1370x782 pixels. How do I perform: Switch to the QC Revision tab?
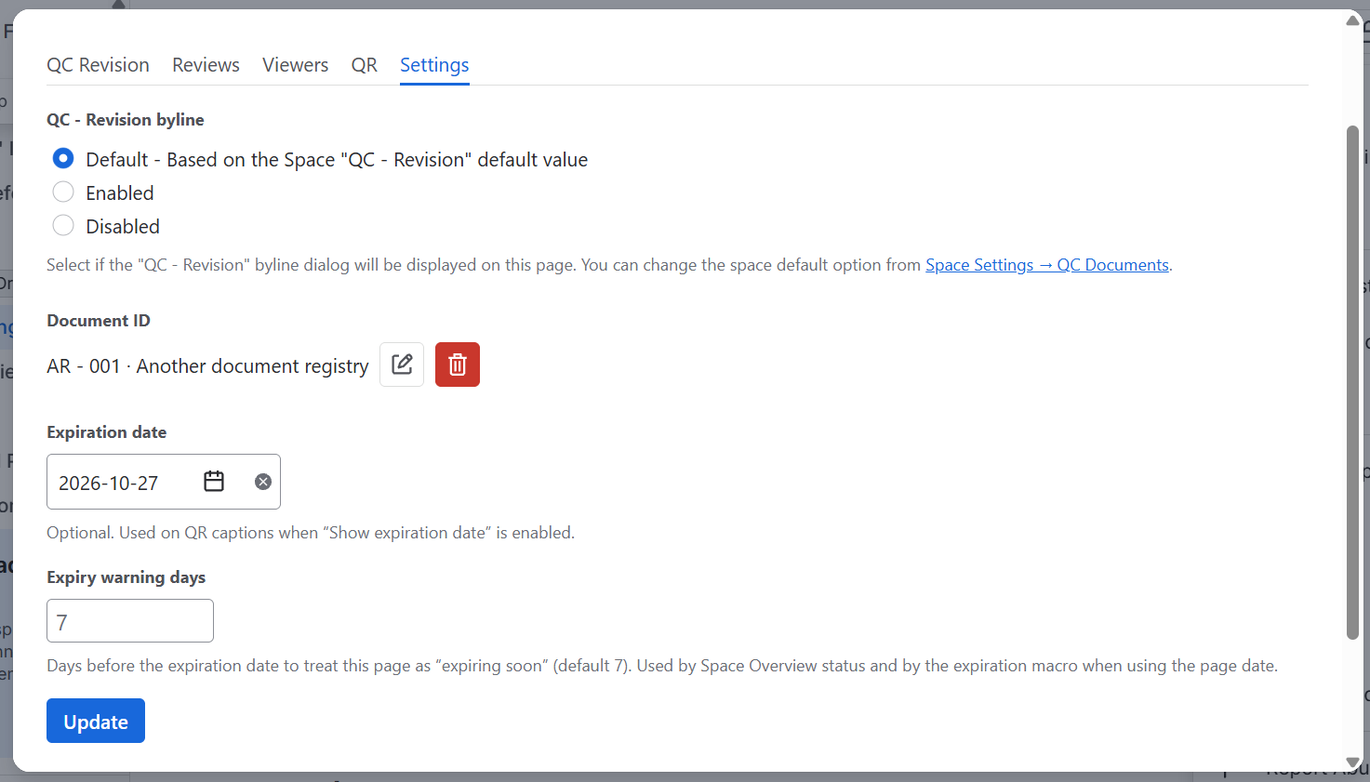tap(98, 65)
